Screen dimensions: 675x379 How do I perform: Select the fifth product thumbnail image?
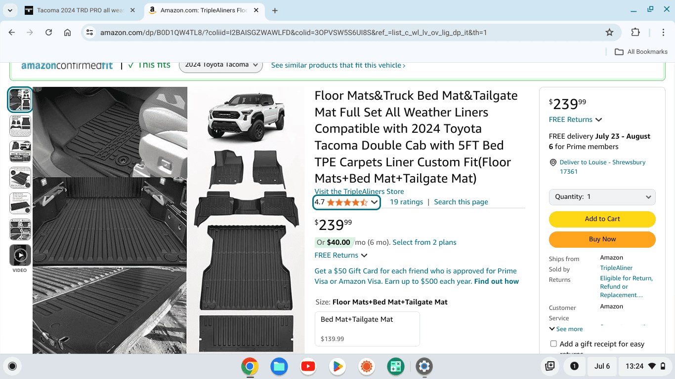point(20,203)
